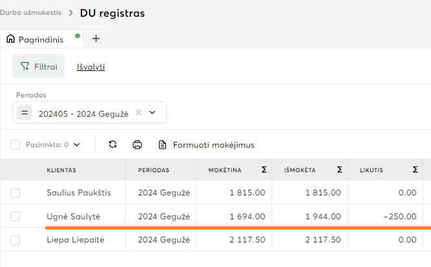Screen dimensions: 431x267
Task: Add a new tab with the plus icon
Action: pyautogui.click(x=96, y=39)
